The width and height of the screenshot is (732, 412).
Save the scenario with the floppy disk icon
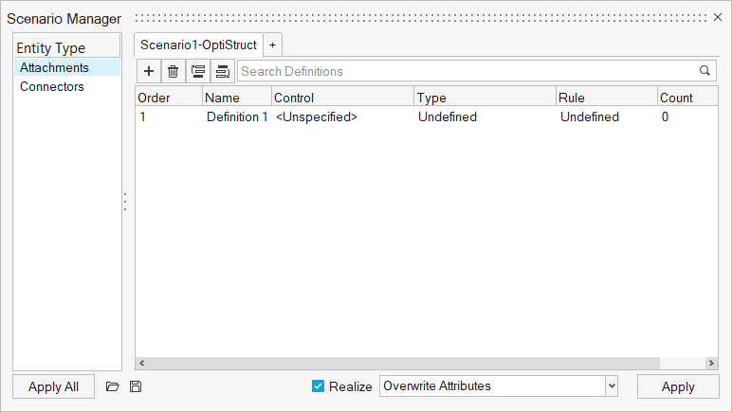(x=136, y=386)
